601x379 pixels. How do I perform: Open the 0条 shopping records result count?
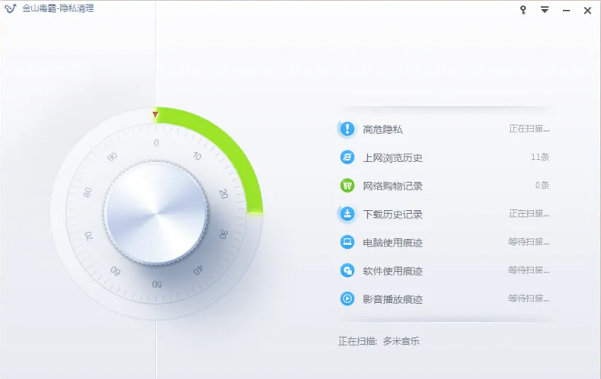pos(542,186)
